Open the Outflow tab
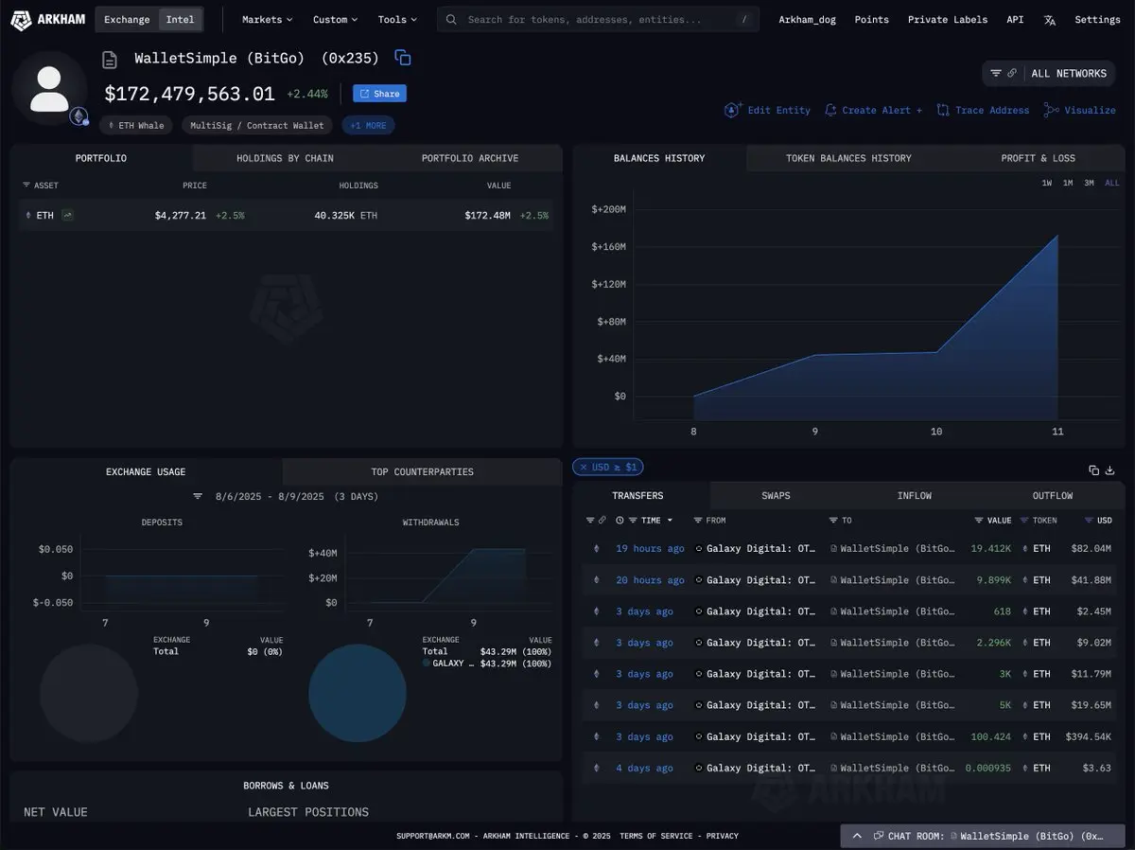The image size is (1135, 850). coord(1053,495)
